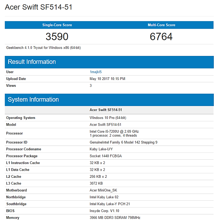Click the Insyde Corp. V1.10 BIOS value
This screenshot has height=222, width=217.
point(104,211)
